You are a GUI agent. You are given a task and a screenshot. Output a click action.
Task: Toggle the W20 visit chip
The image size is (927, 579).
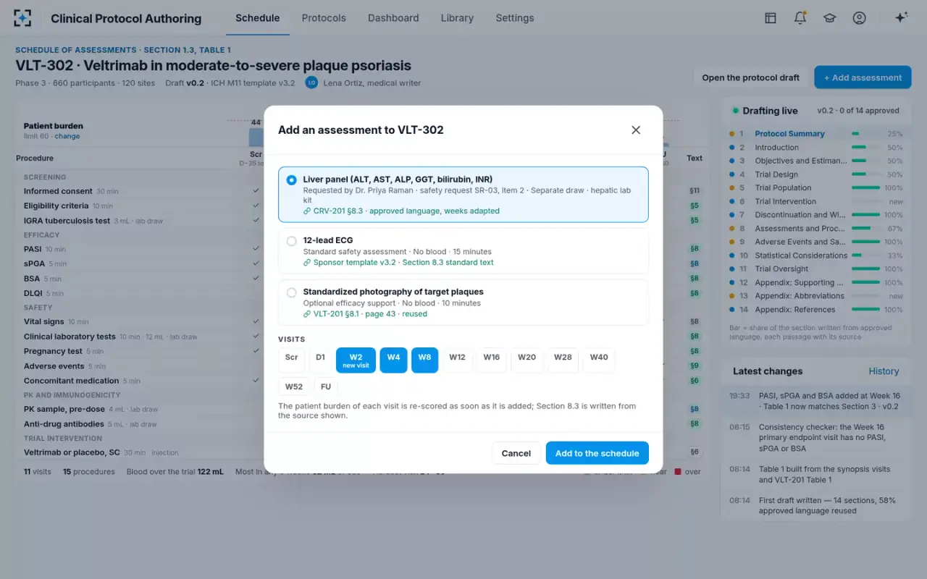pos(527,360)
